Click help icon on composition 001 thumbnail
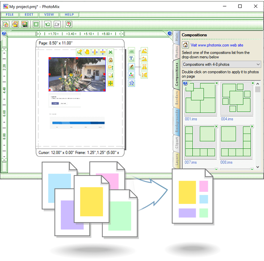Image resolution: width=264 pixels, height=261 pixels. tap(185, 83)
